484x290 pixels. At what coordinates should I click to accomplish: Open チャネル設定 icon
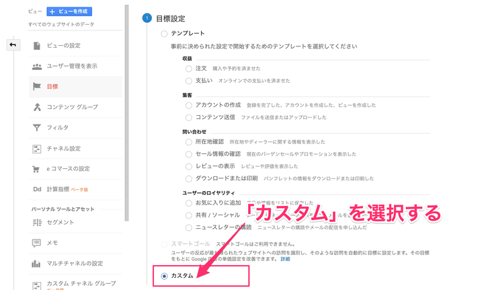36,148
